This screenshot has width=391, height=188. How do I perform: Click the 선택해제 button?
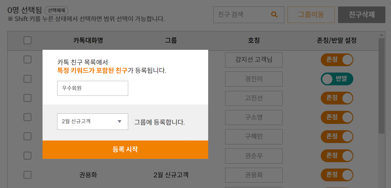tap(56, 11)
